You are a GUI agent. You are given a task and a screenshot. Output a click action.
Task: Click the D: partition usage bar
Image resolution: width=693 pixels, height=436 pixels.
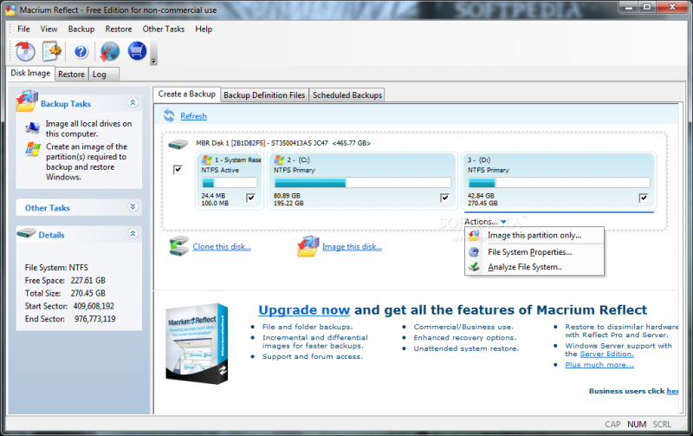tap(559, 183)
